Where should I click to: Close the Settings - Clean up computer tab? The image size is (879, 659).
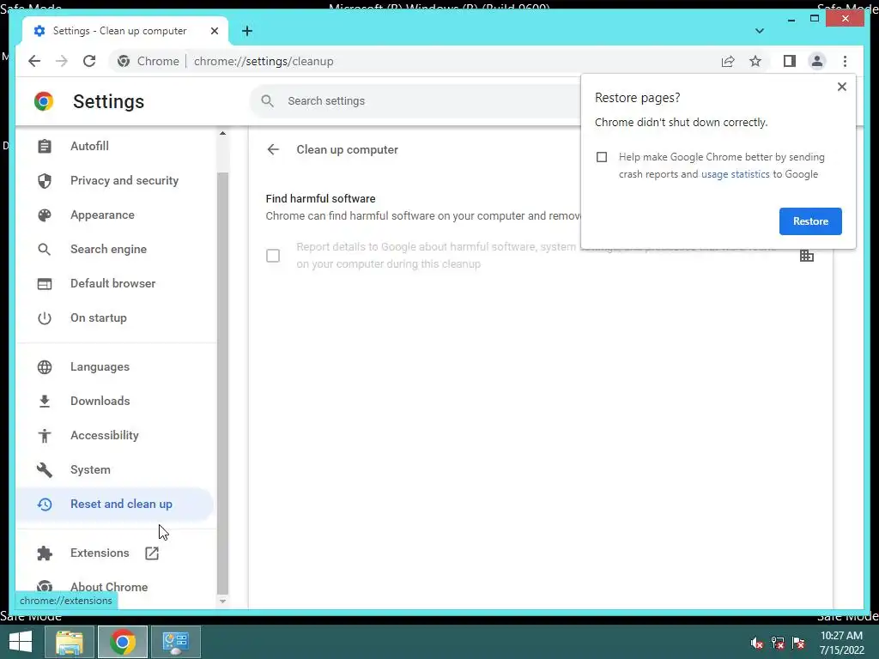point(214,31)
